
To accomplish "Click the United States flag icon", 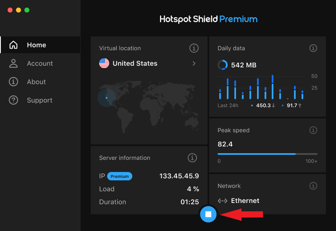I will [104, 64].
